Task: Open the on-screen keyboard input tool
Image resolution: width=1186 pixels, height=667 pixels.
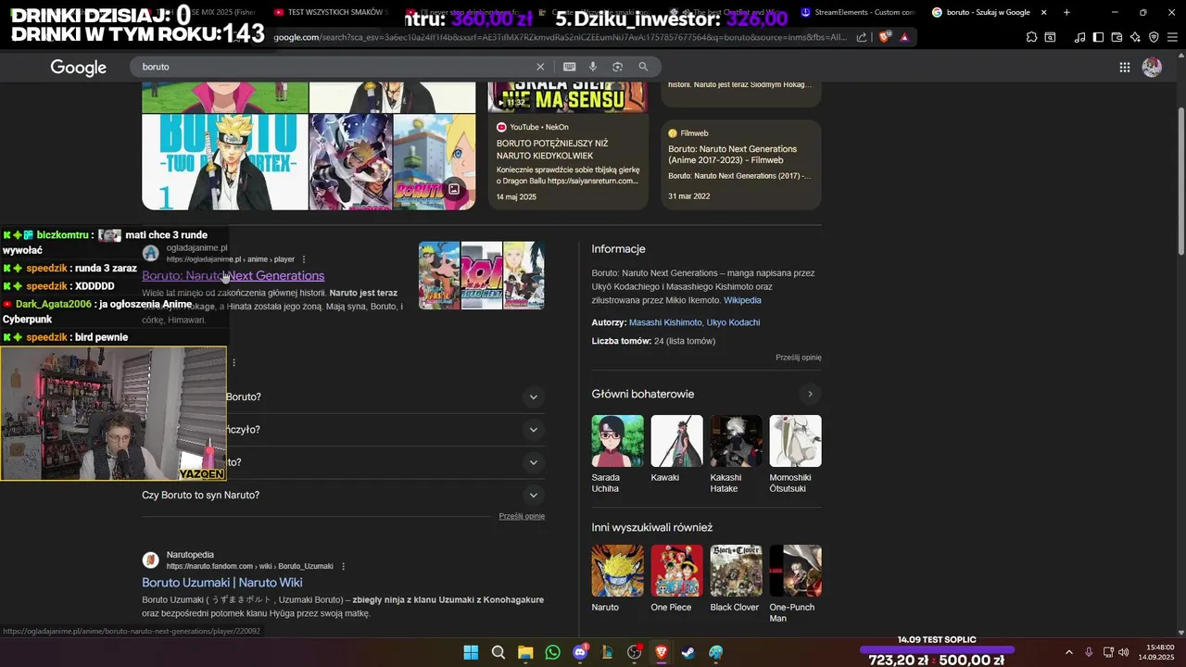Action: pyautogui.click(x=569, y=67)
